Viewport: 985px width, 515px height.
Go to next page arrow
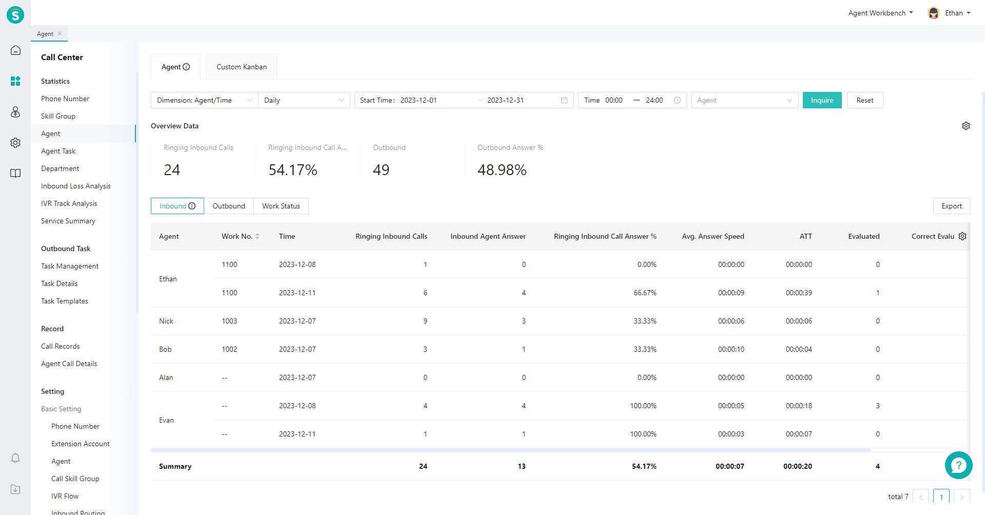click(x=962, y=497)
